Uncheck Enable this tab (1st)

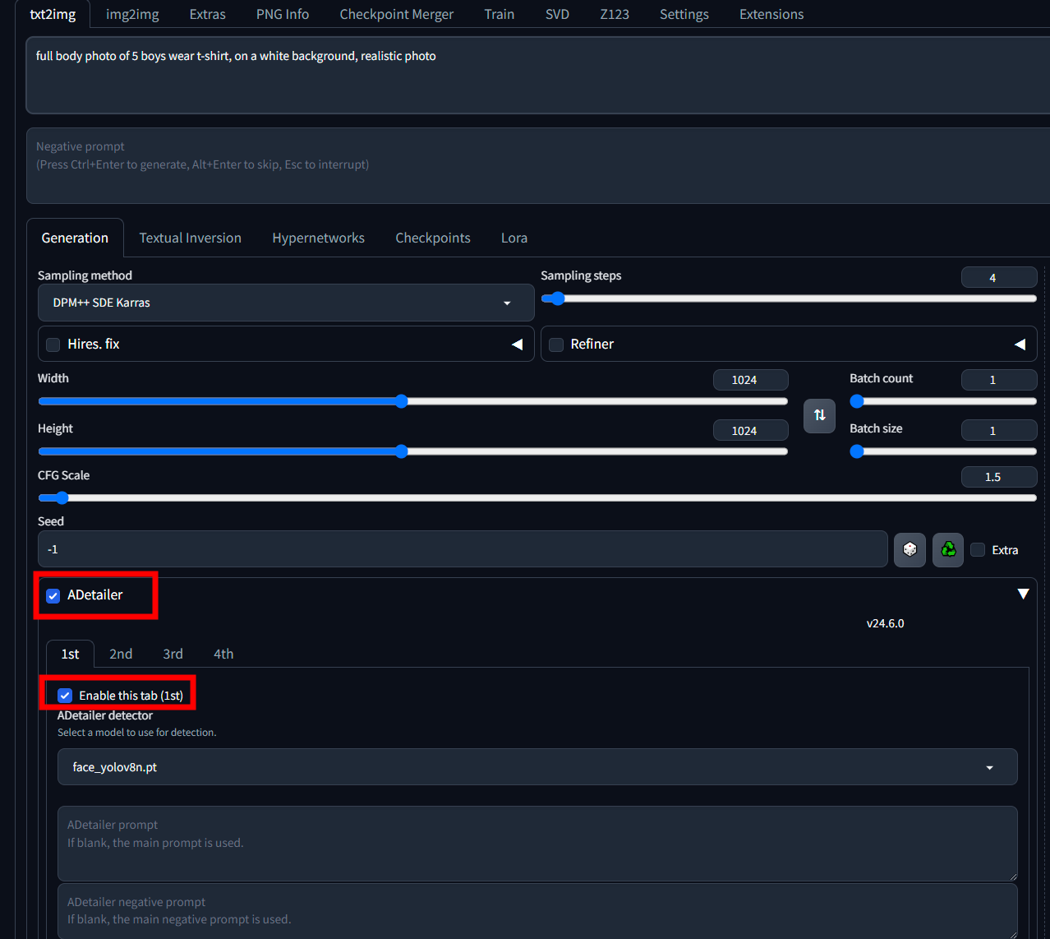click(x=65, y=696)
